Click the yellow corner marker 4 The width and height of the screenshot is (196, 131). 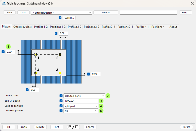[35, 73]
